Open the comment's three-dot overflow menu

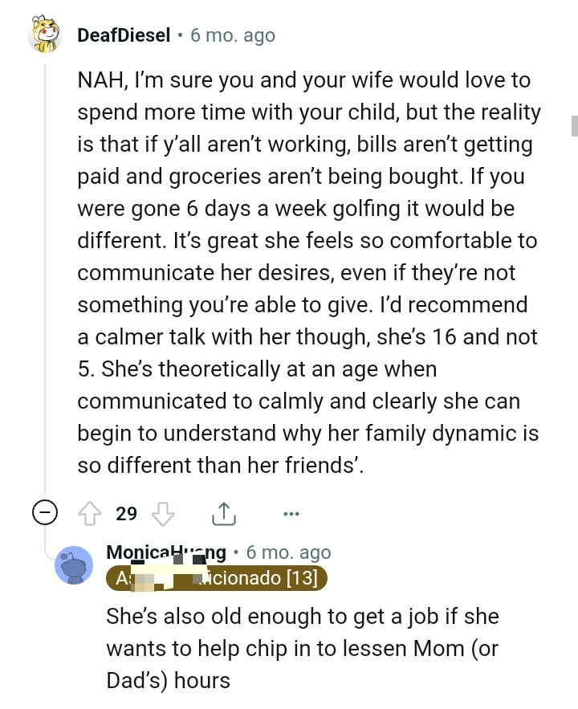291,513
